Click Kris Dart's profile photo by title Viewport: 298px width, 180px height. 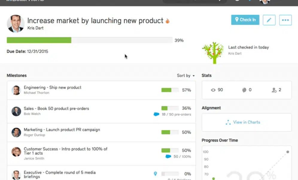(x=16, y=23)
